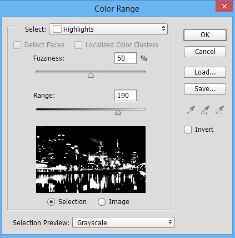Screen dimensions: 235x238
Task: Switch preview to Image radio button
Action: point(102,202)
